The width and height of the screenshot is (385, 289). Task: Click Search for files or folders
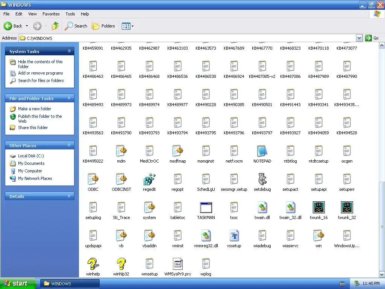pos(41,81)
